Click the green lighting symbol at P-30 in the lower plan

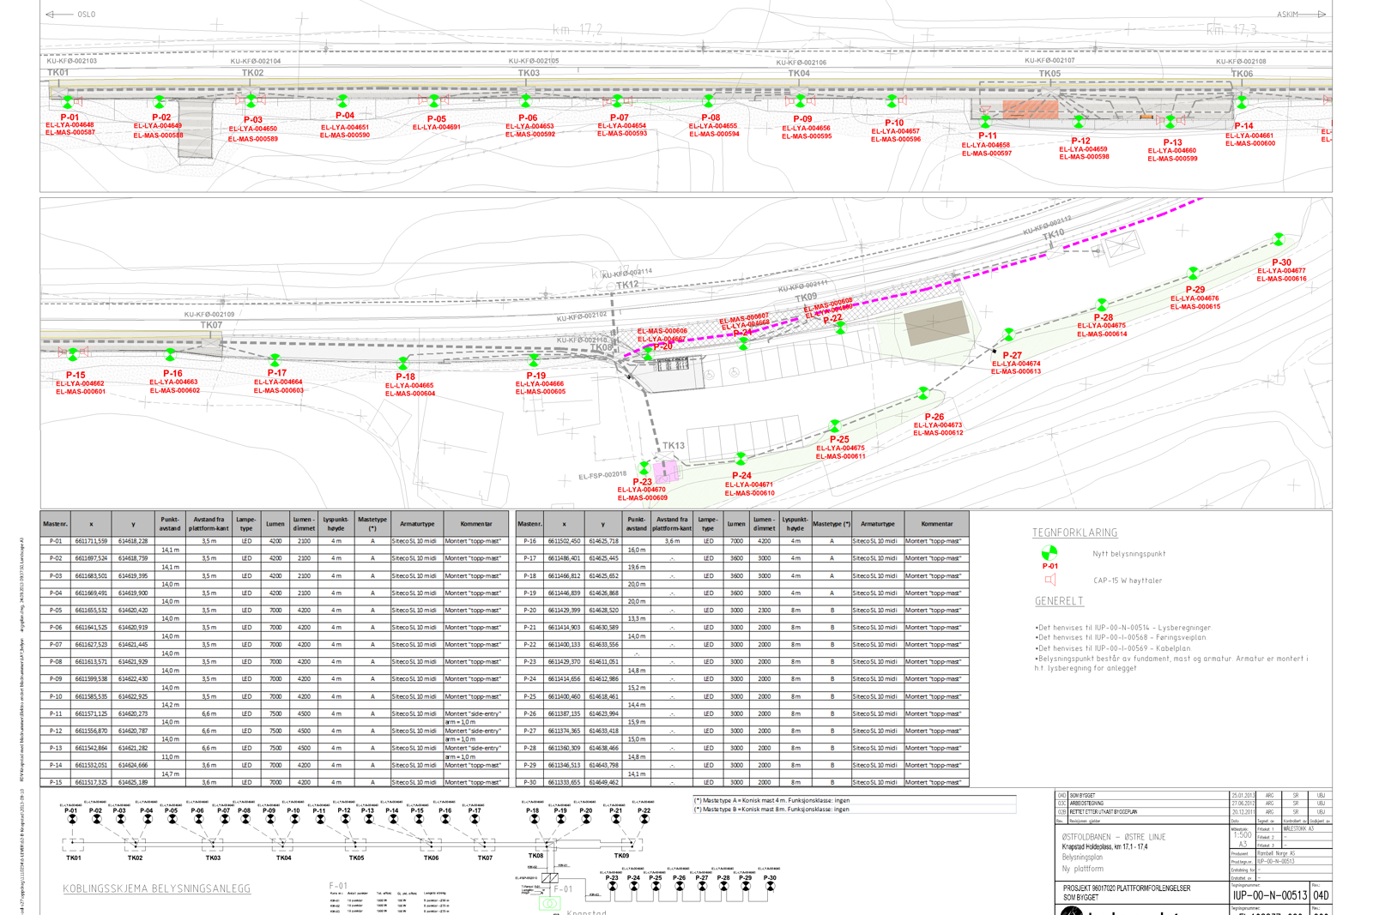[x=1279, y=238]
